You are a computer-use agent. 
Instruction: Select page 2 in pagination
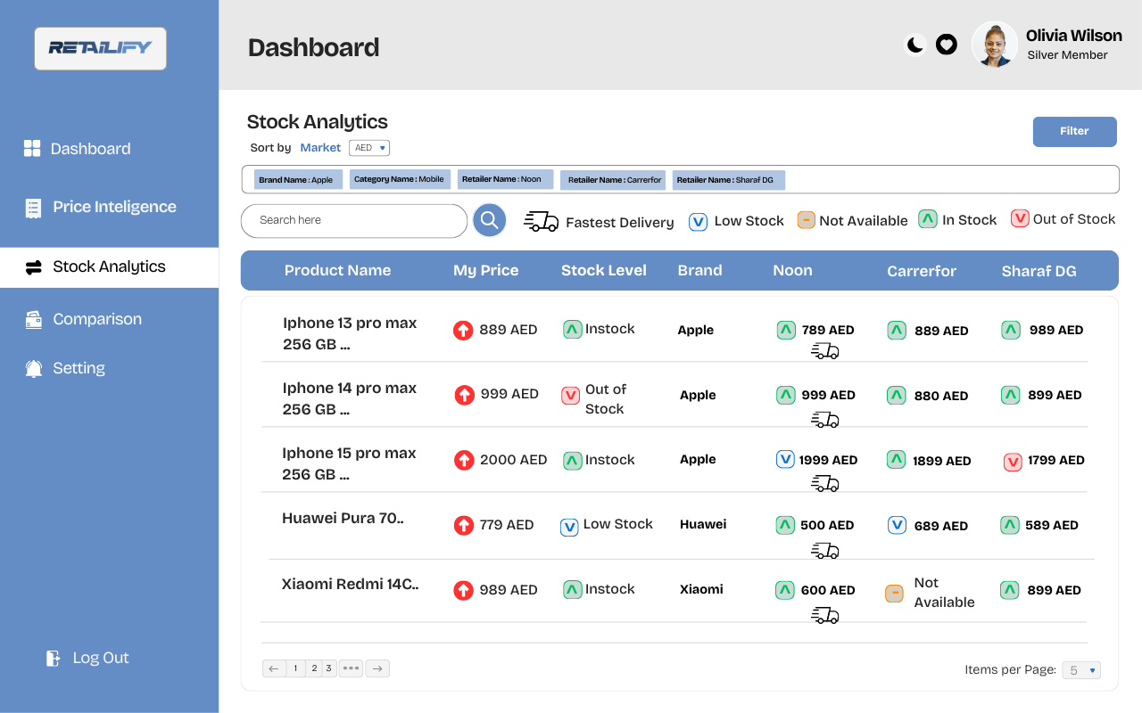pos(313,668)
